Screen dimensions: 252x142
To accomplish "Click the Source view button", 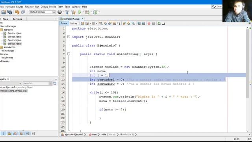I will tap(64, 23).
